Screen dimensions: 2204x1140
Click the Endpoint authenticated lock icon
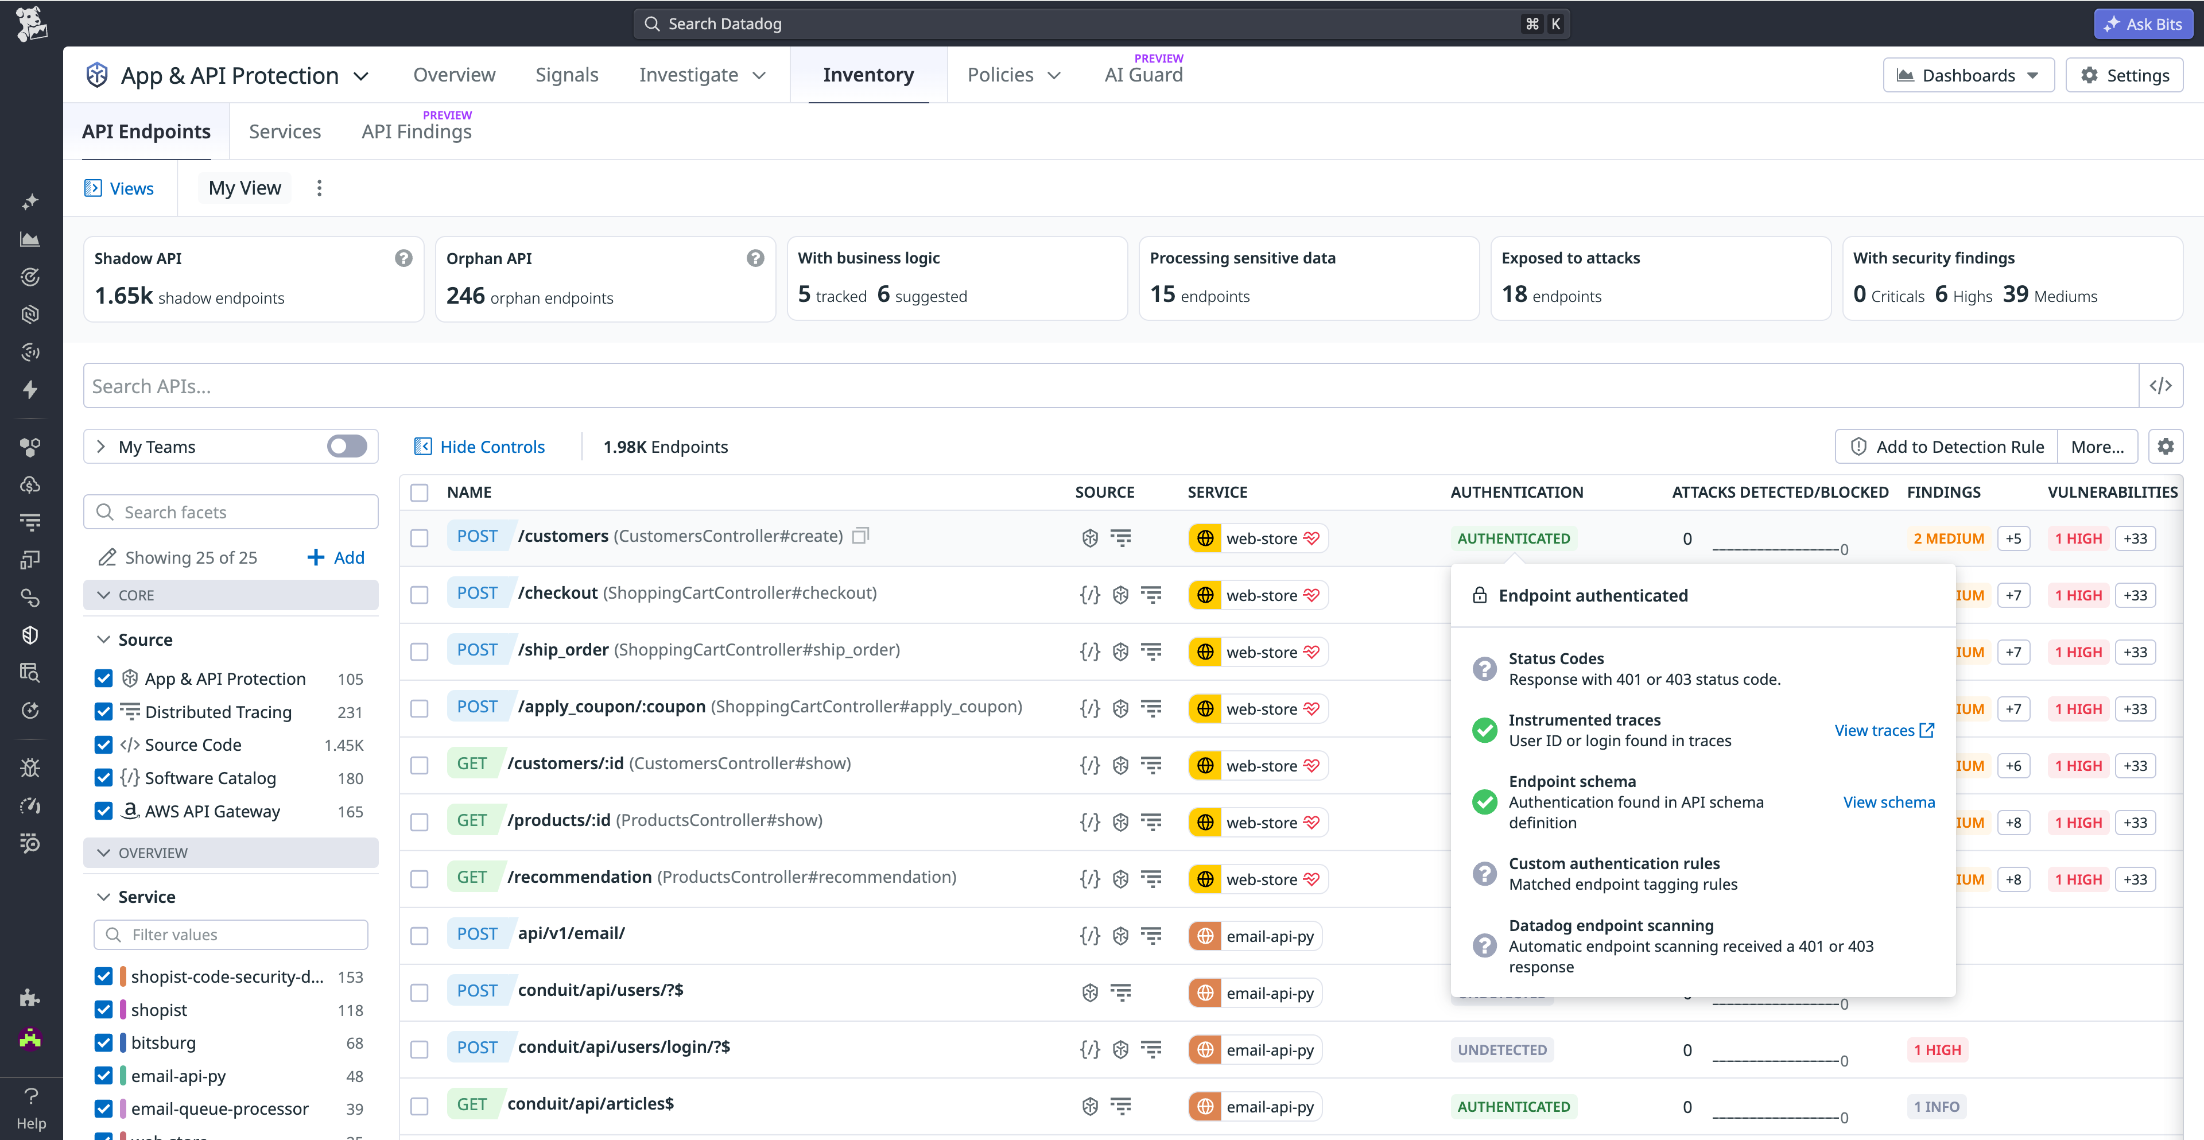point(1479,595)
